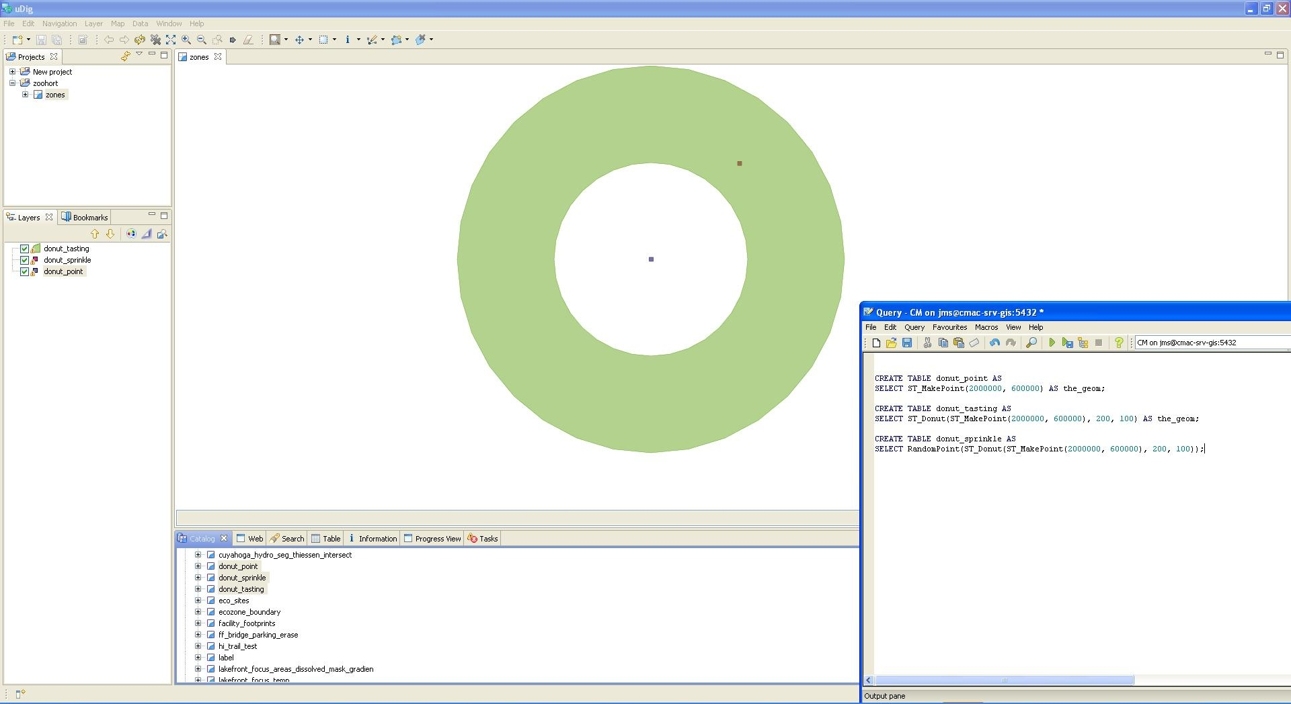Viewport: 1291px width, 704px height.
Task: Open the Table tab
Action: point(326,539)
